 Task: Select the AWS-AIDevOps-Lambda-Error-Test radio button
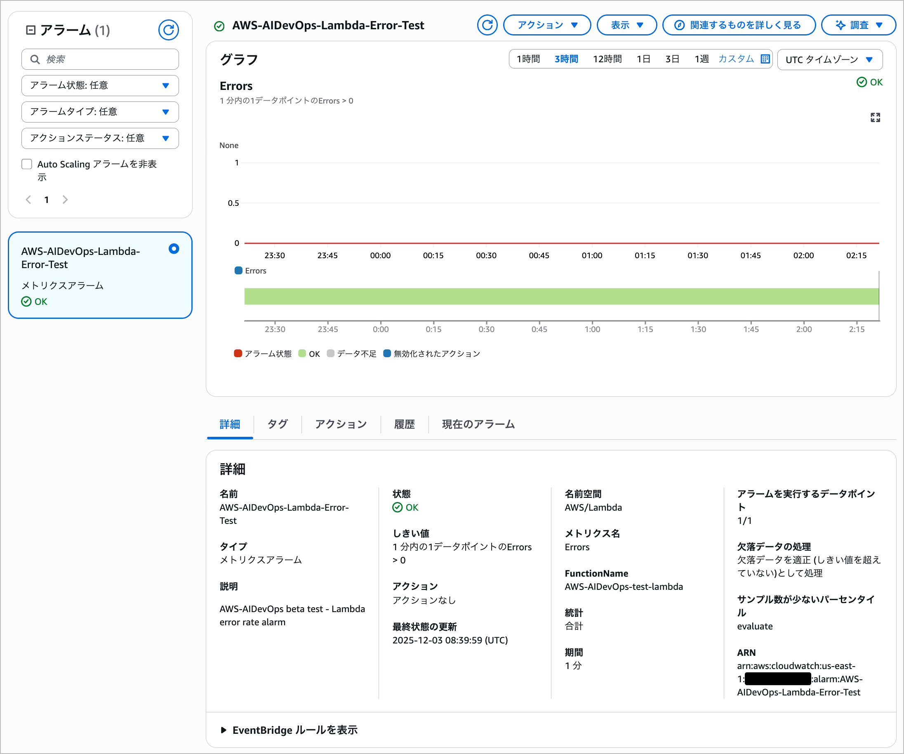(174, 248)
